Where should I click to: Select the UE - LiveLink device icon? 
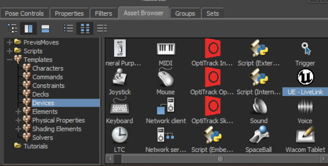[x=305, y=77]
